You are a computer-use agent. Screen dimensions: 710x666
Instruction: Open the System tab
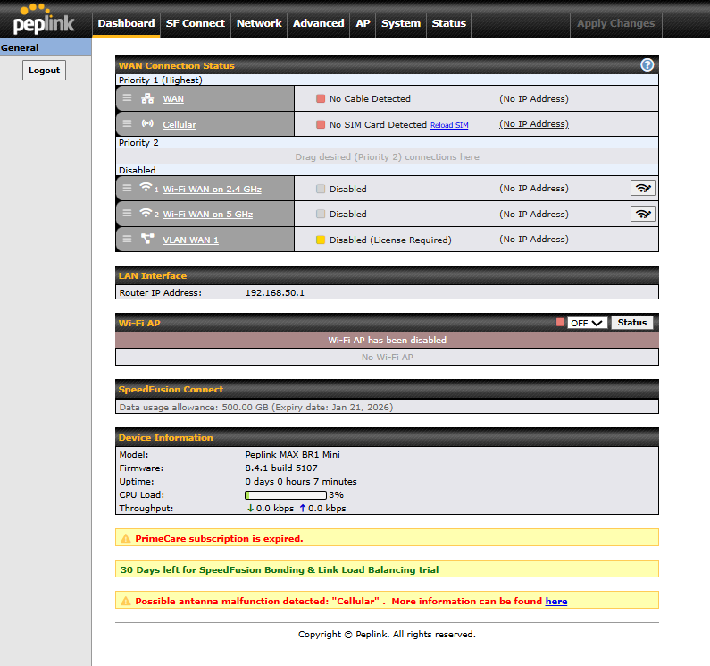(401, 23)
